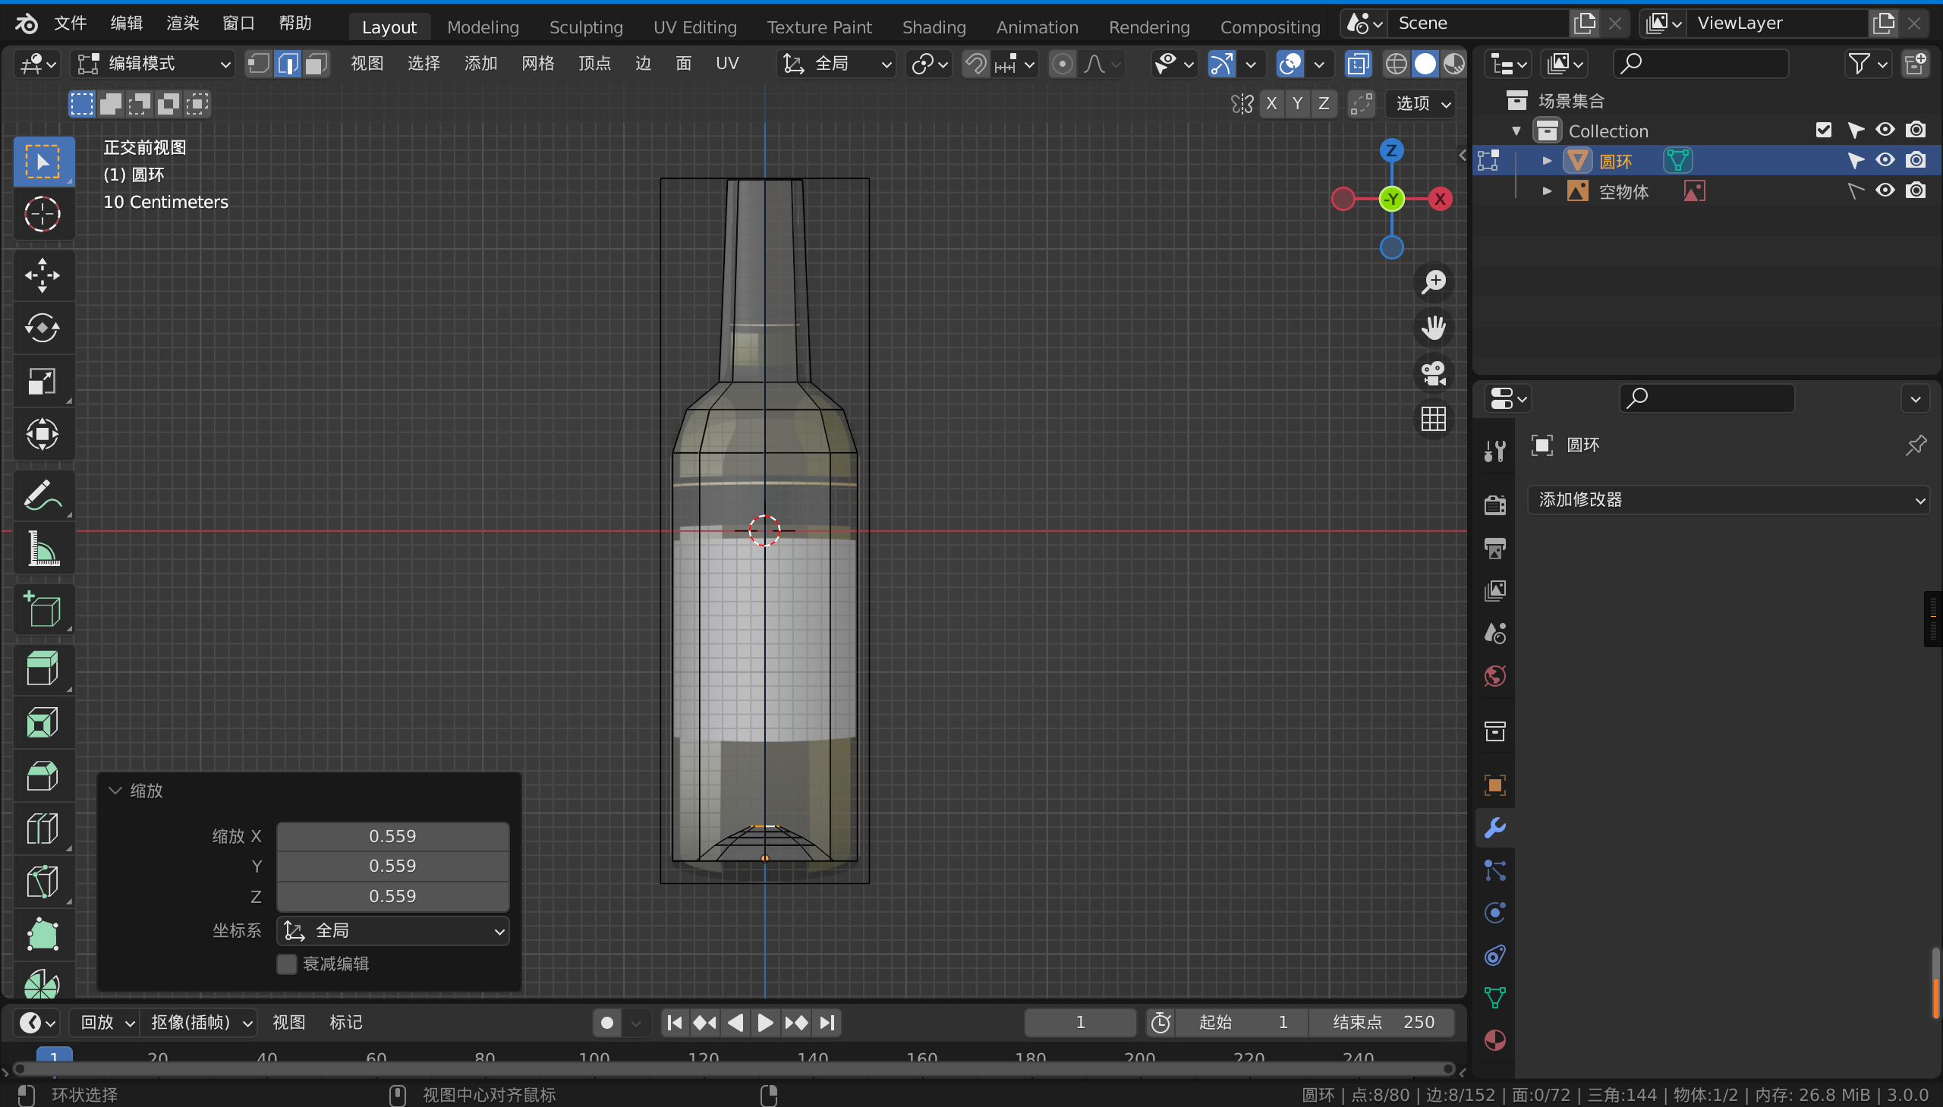Screen dimensions: 1943x1107
Task: Select the Rotate tool
Action: 43,329
